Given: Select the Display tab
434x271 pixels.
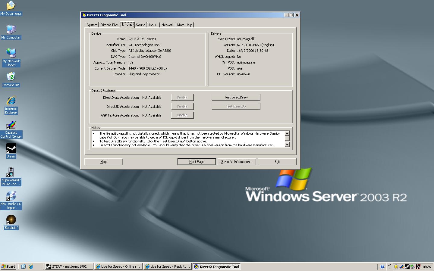Looking at the screenshot, I should pos(127,24).
